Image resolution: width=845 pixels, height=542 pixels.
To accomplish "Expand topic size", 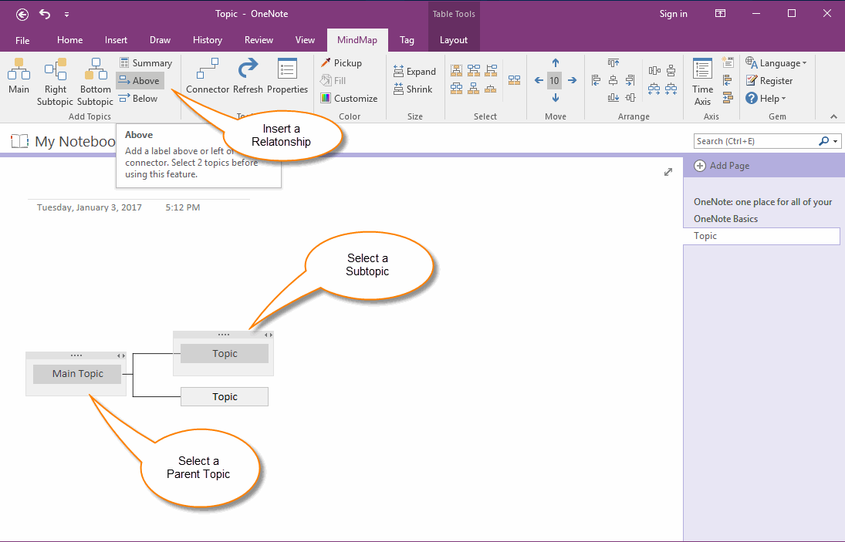I will click(x=414, y=72).
